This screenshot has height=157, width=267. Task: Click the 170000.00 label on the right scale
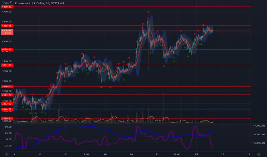259,126
